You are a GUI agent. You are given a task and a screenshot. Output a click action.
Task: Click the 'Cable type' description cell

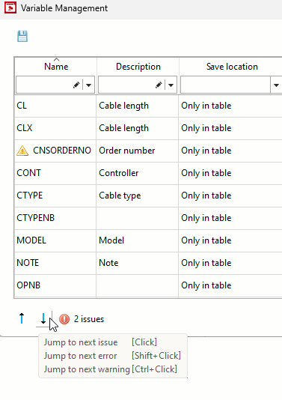click(138, 196)
